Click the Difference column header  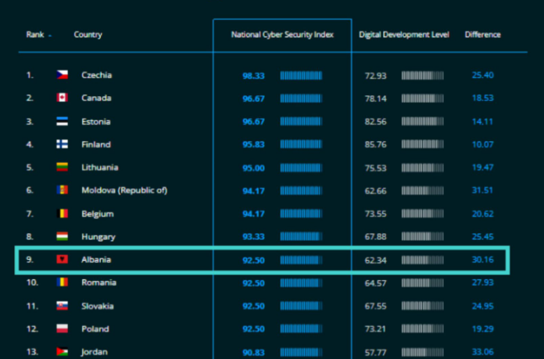pos(482,35)
